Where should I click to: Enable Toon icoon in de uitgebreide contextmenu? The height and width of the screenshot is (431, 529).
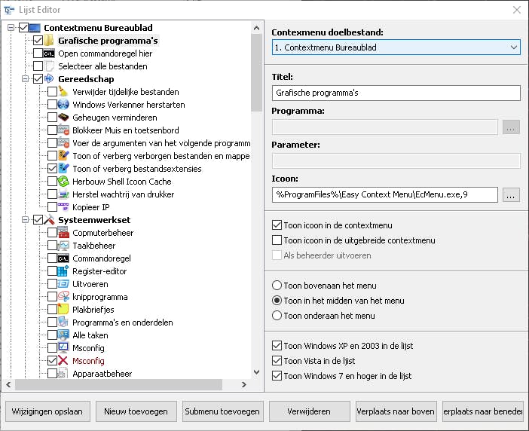[277, 240]
